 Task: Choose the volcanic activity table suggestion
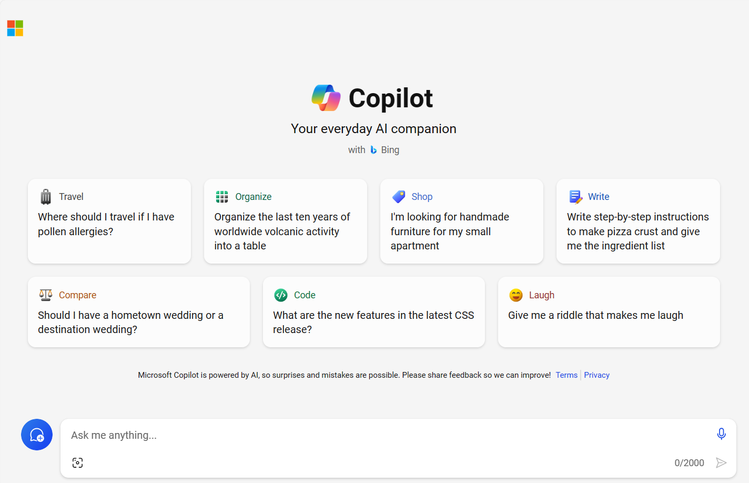coord(286,221)
